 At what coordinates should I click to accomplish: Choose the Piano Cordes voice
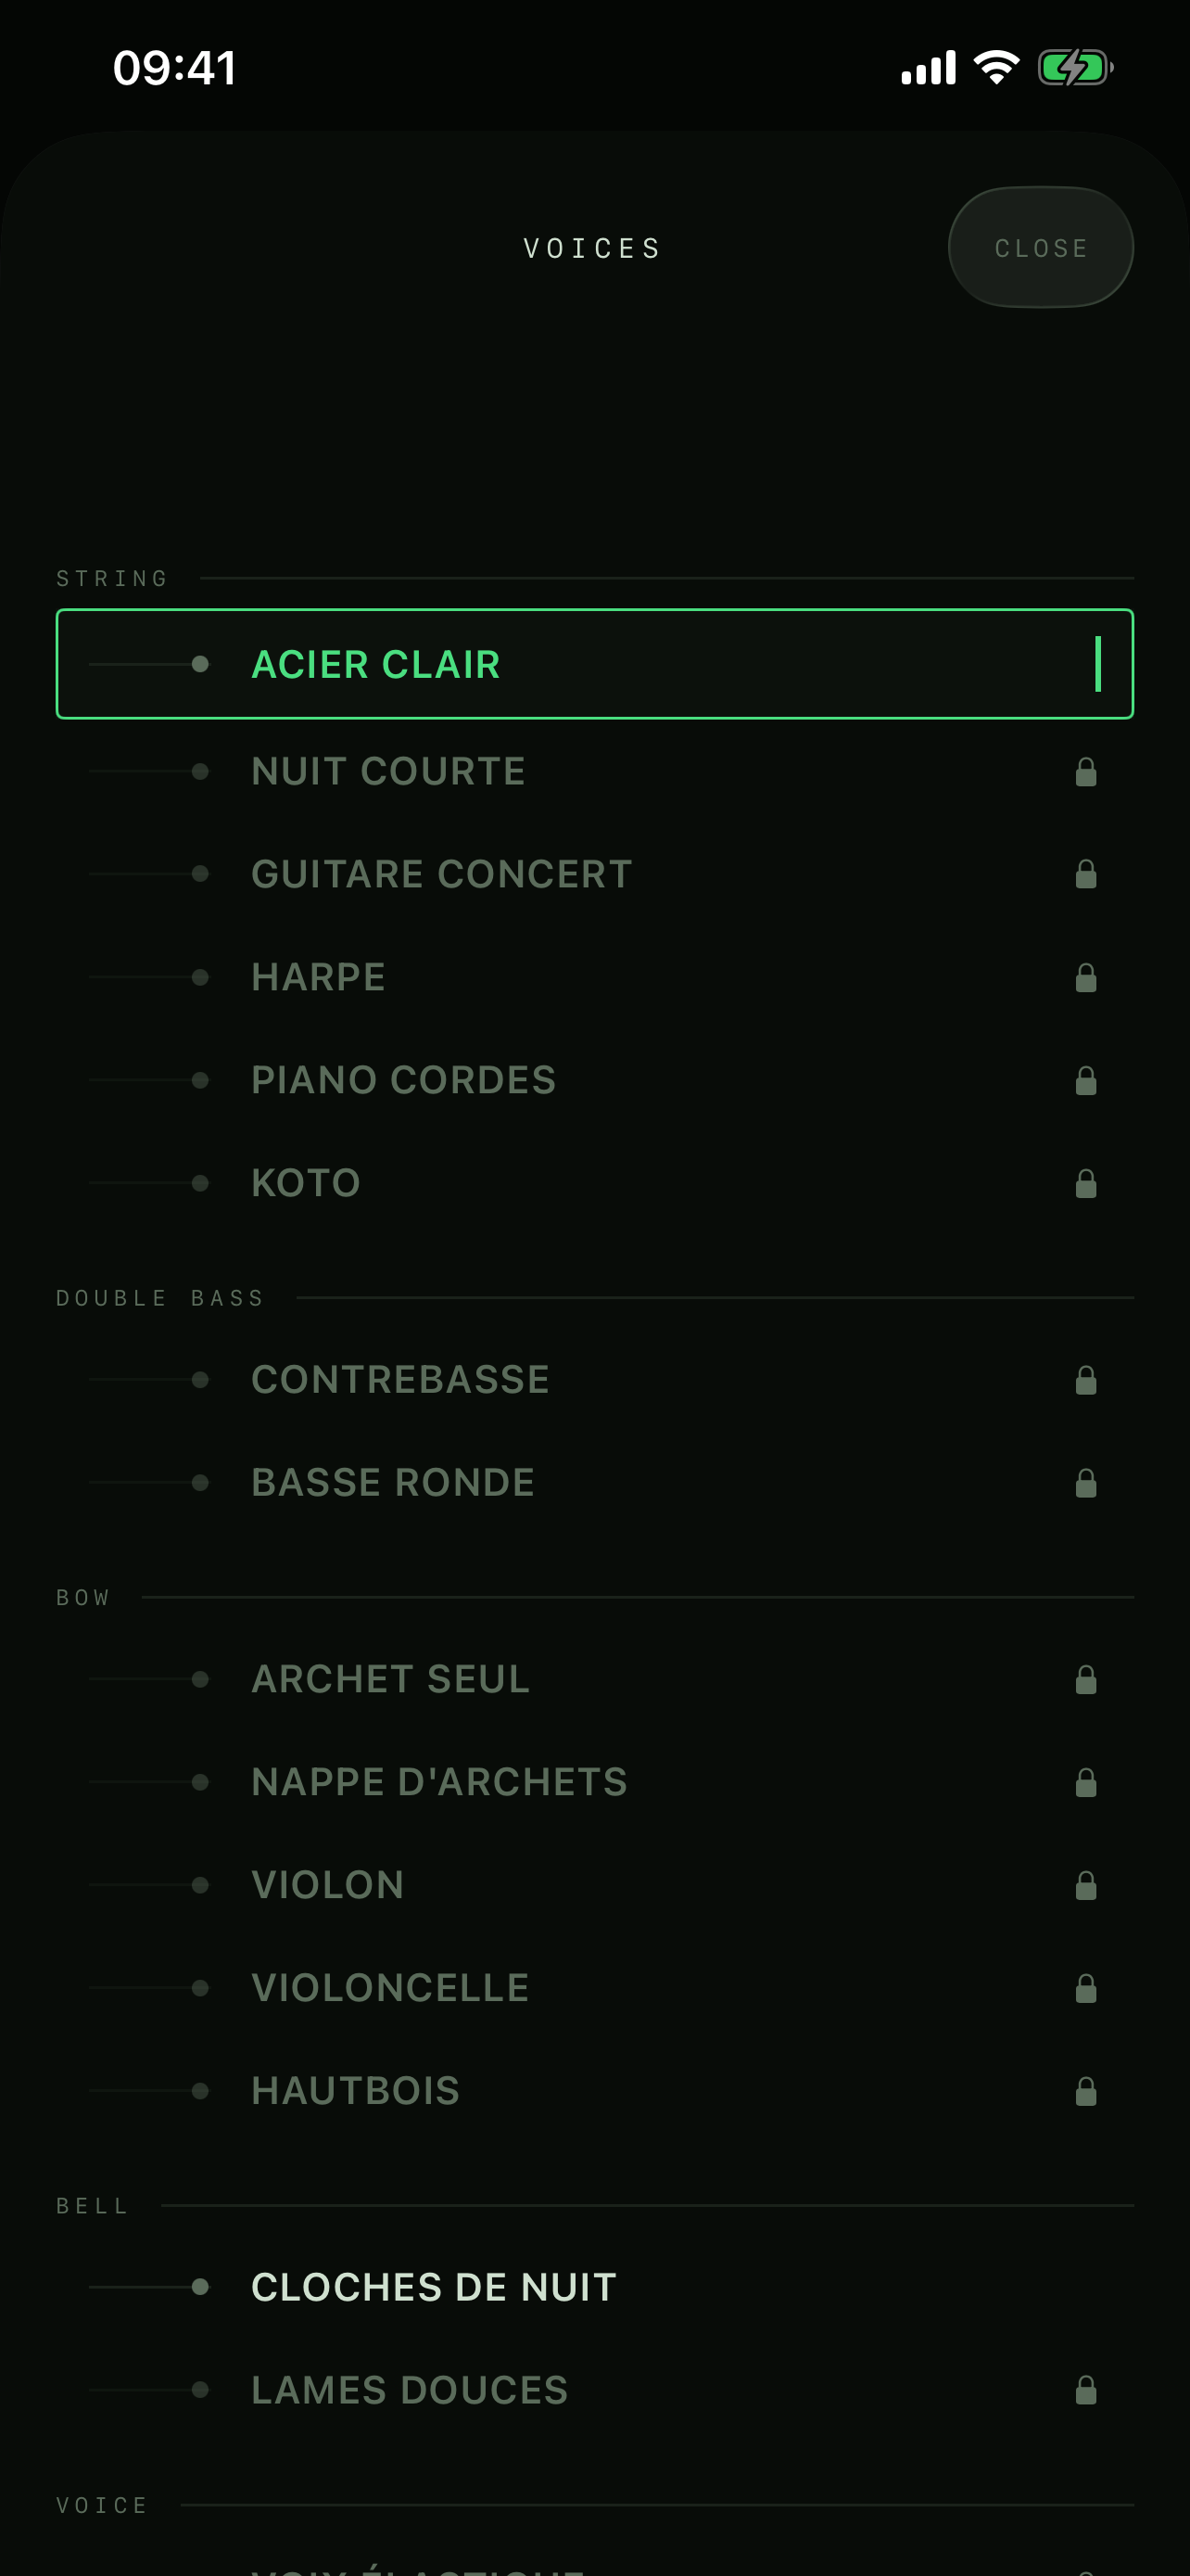coord(594,1080)
